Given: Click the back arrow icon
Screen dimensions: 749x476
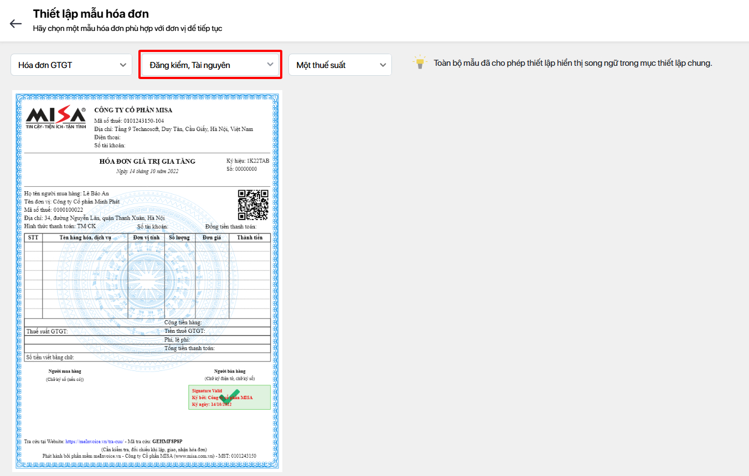Looking at the screenshot, I should 16,23.
